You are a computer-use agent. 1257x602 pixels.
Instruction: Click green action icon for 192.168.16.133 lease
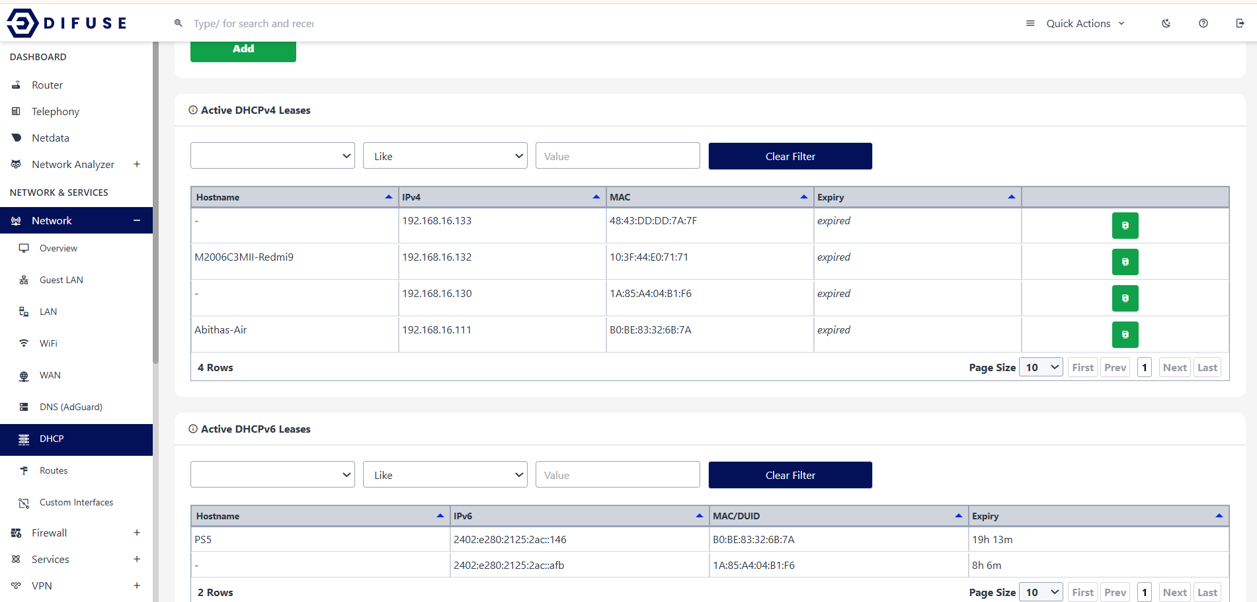1125,226
